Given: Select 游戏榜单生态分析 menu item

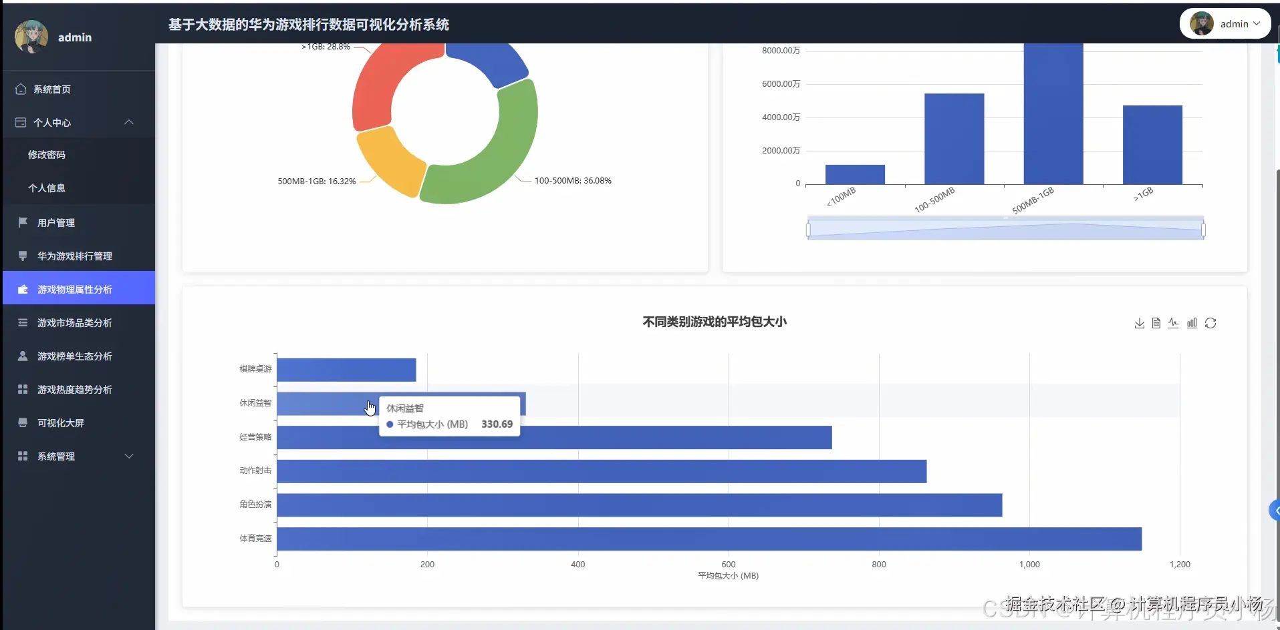Looking at the screenshot, I should pyautogui.click(x=79, y=356).
